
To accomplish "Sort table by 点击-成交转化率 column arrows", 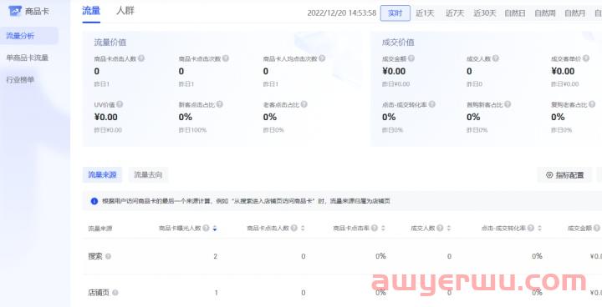I will 539,229.
